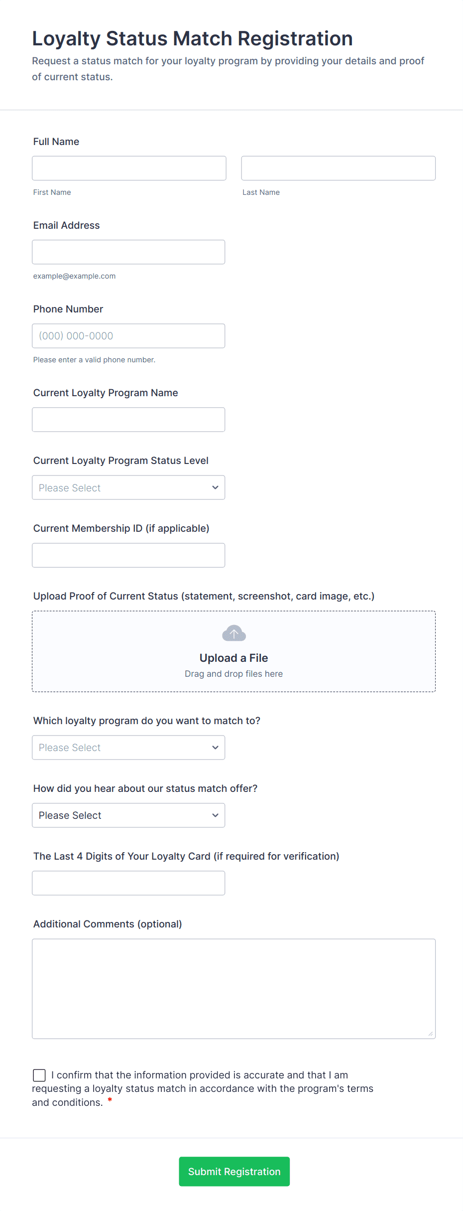Select the Last 4 Digits card field
463x1211 pixels.
coord(128,883)
